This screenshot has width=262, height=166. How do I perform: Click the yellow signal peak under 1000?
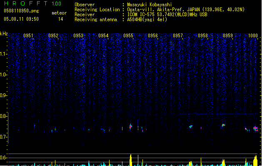tap(255, 161)
